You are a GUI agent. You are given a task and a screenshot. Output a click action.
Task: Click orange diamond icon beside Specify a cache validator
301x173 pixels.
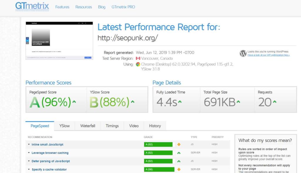(x=179, y=169)
